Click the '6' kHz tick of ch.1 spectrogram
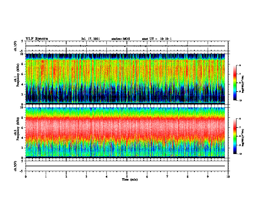Viewport: 257px width, 198px height. point(23,74)
